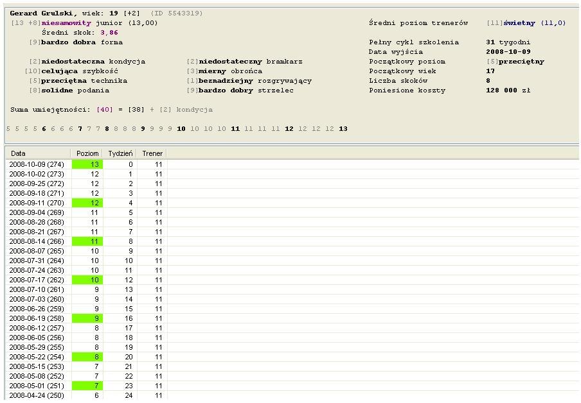Sort the table by the Data column header
The height and width of the screenshot is (403, 581).
tap(37, 153)
